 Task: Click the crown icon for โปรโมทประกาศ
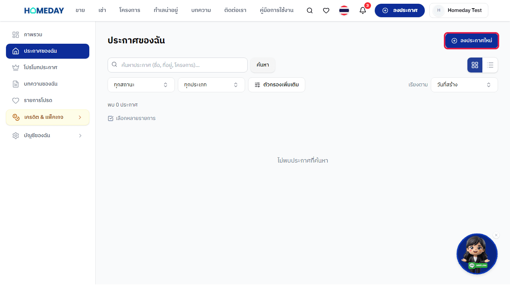point(16,68)
